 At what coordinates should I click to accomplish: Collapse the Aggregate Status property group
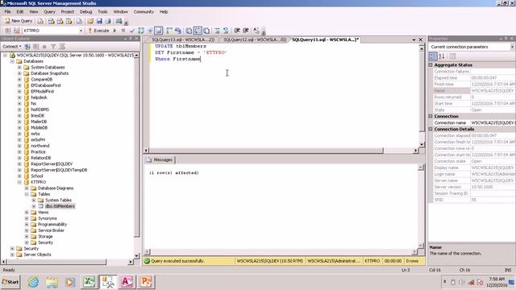tap(431, 64)
